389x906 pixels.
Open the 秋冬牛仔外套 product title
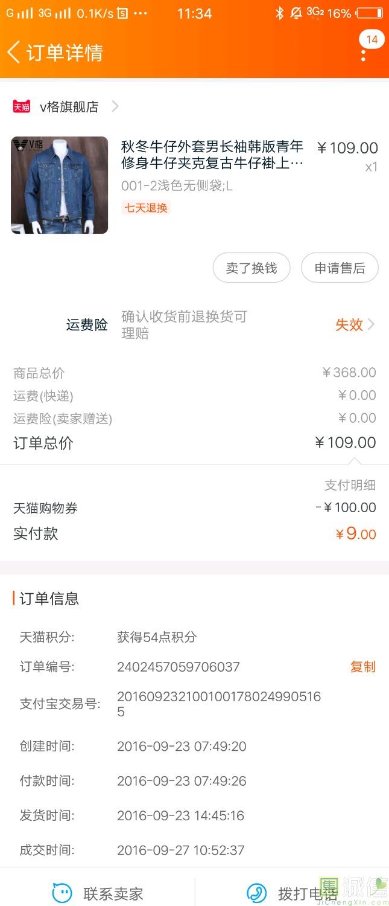(x=212, y=155)
